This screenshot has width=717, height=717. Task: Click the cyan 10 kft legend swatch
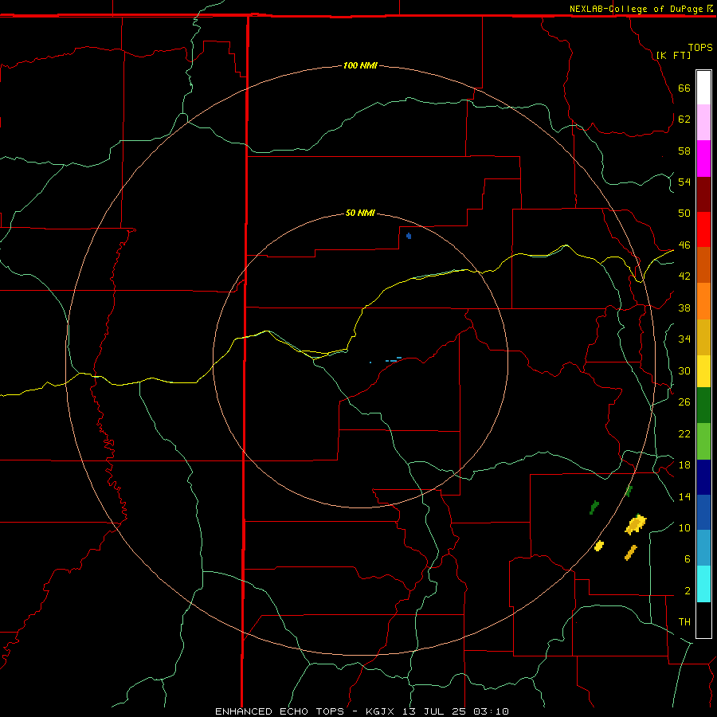(x=703, y=584)
